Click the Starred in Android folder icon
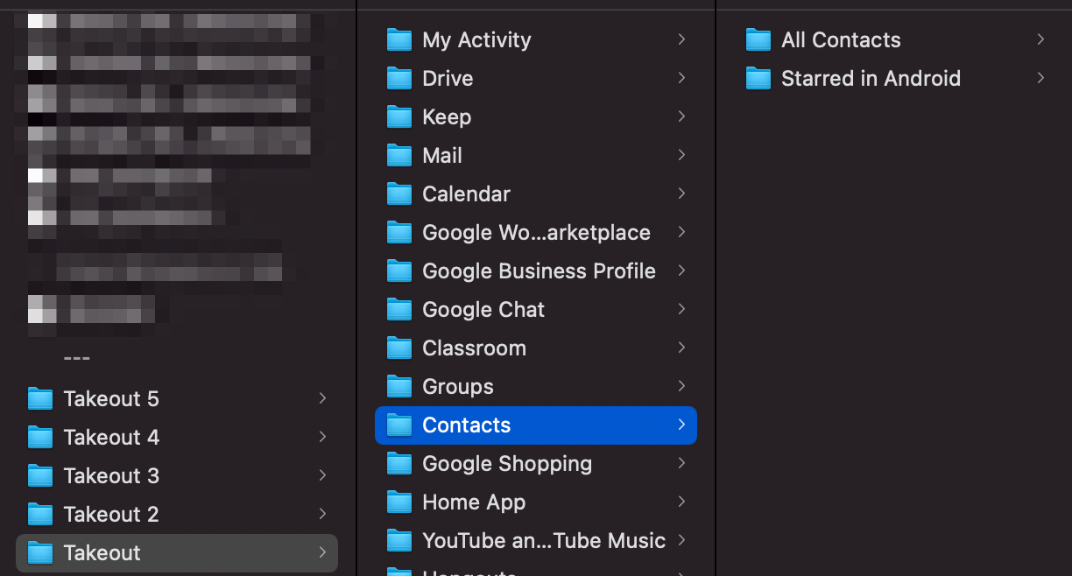This screenshot has height=576, width=1072. tap(758, 79)
